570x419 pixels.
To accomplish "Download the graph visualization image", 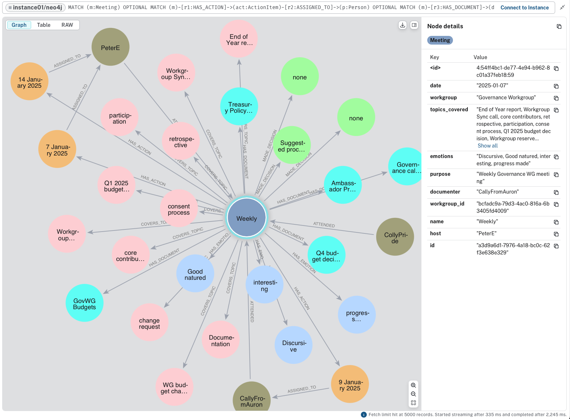I will coord(402,25).
